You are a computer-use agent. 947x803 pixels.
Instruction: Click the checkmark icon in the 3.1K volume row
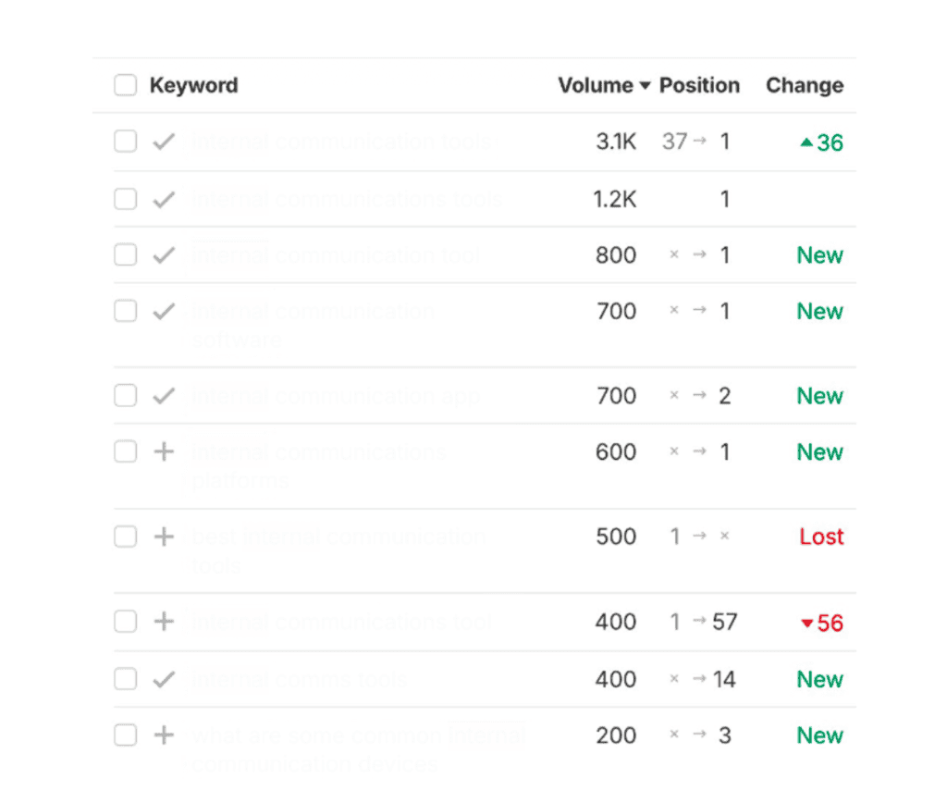(164, 142)
